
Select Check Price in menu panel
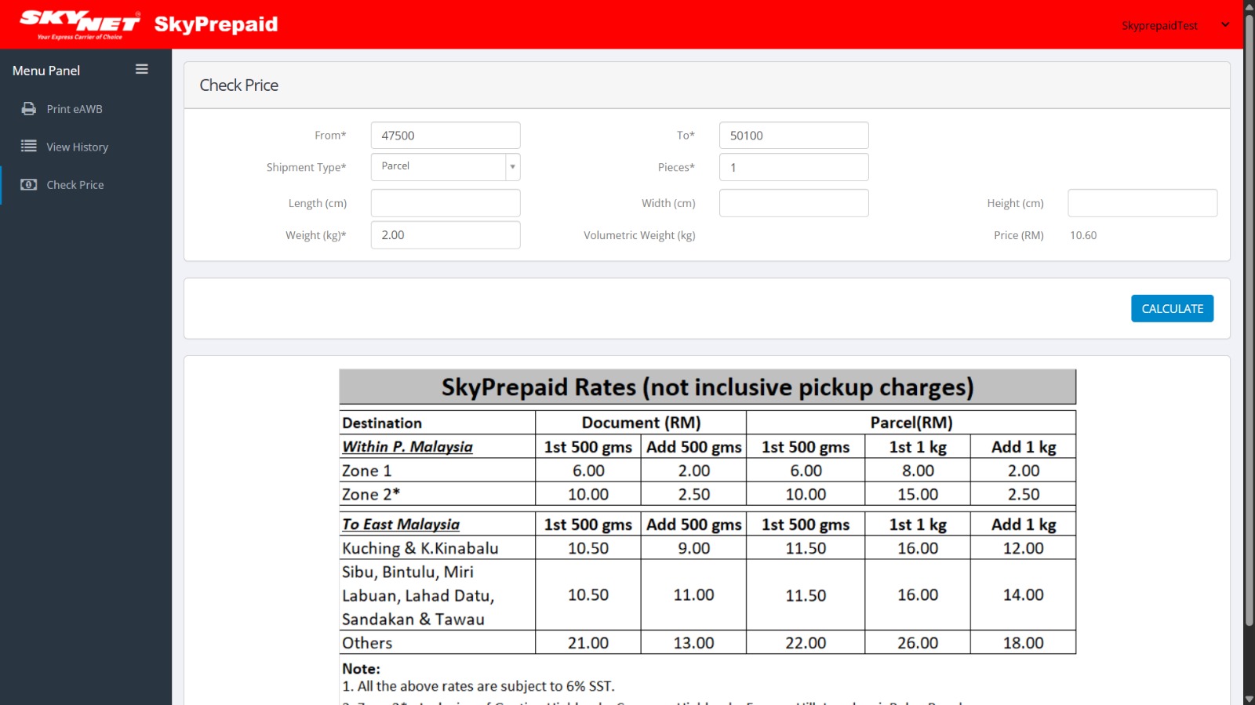pos(75,185)
